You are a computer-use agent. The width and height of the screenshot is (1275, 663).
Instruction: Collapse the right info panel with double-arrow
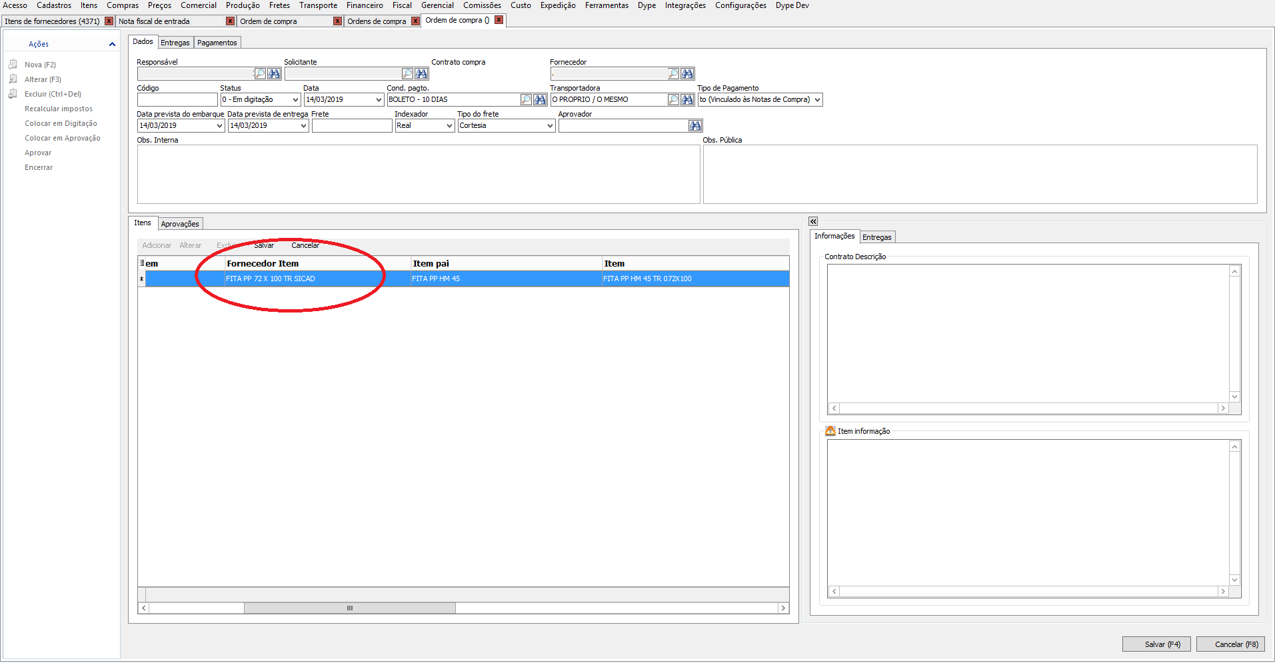point(813,221)
